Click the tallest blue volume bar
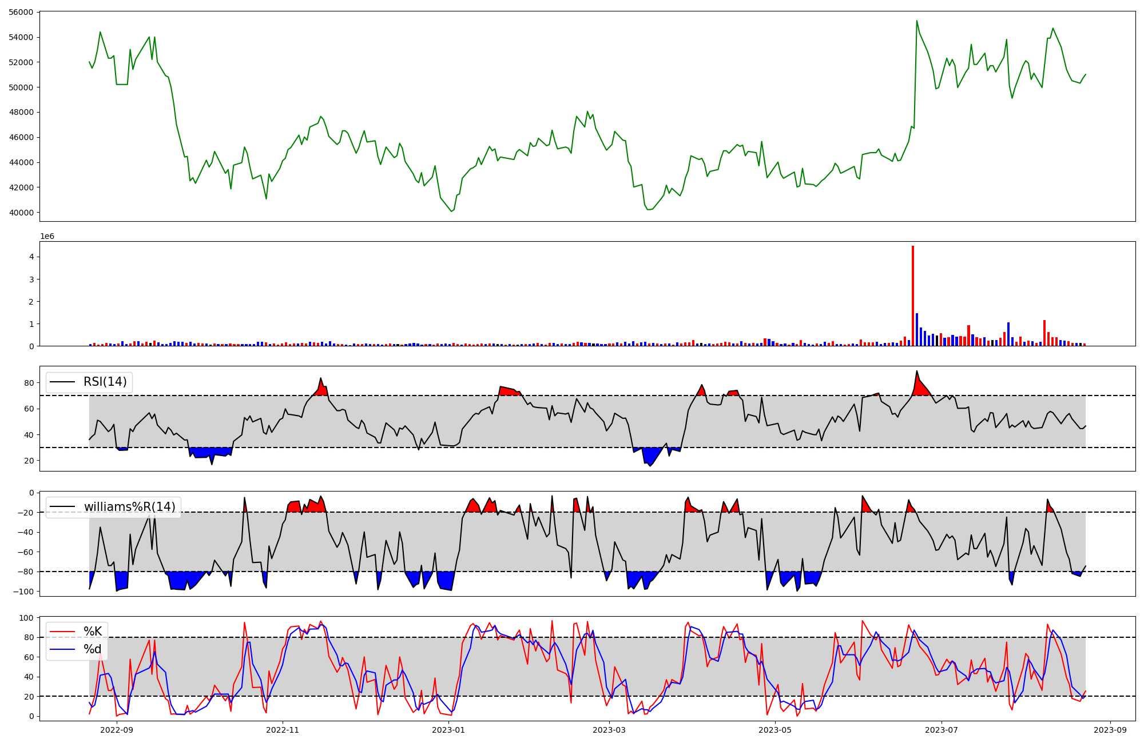 tap(917, 330)
